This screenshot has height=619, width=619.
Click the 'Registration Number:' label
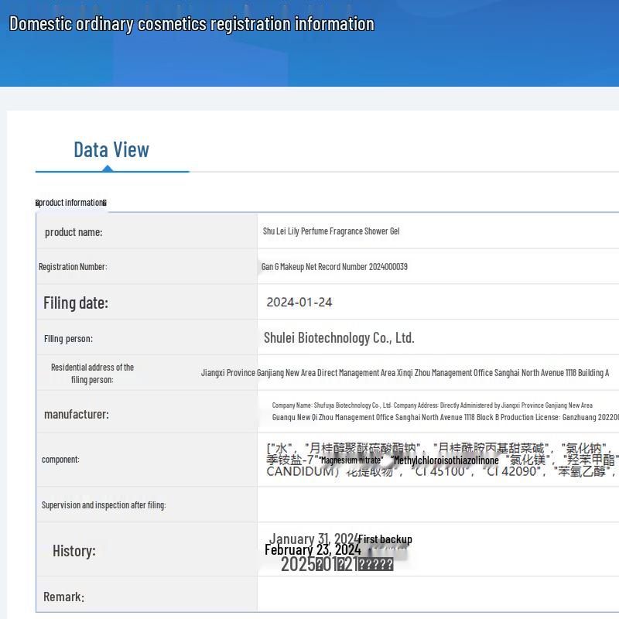coord(73,267)
